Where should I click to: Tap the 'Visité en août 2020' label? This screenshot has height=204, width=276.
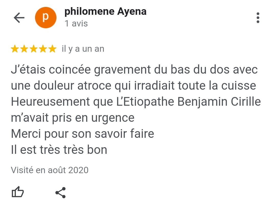(50, 170)
